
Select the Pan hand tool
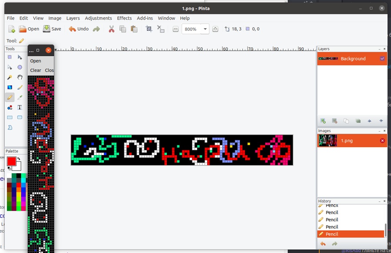(20, 77)
